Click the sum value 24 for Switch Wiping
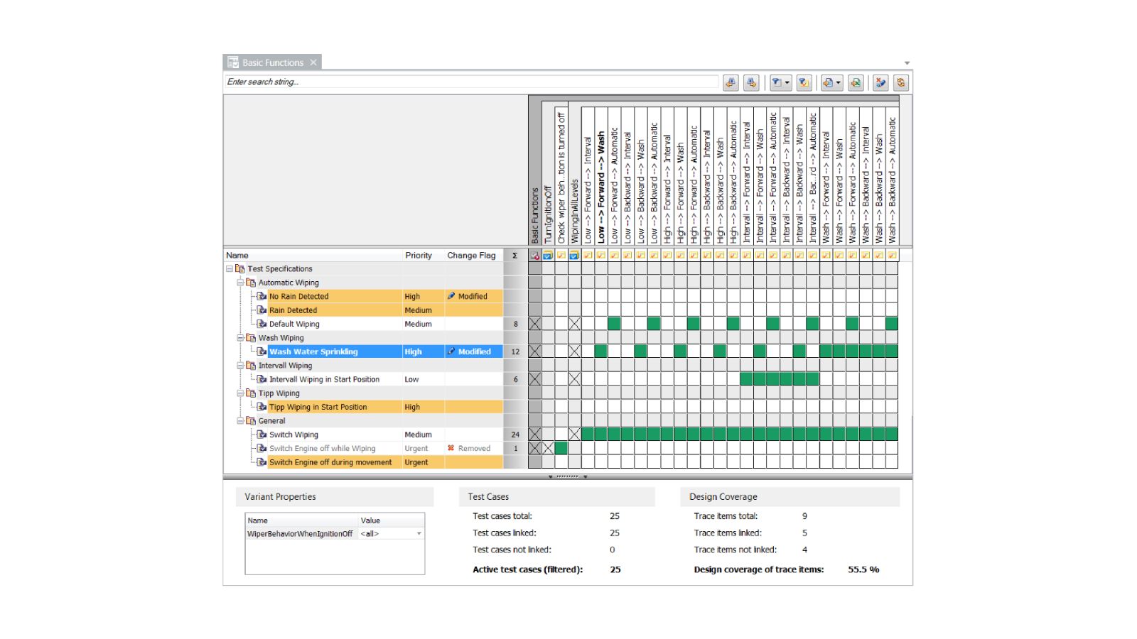Screen dimensions: 1137x639 [x=515, y=435]
